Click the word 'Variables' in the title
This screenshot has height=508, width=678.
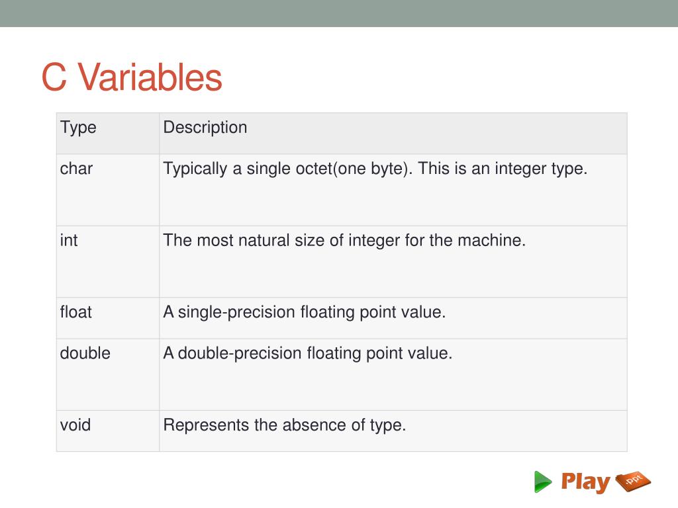point(150,77)
